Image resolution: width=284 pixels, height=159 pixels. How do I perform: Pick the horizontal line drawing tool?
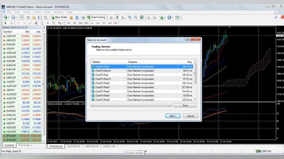pos(24,23)
